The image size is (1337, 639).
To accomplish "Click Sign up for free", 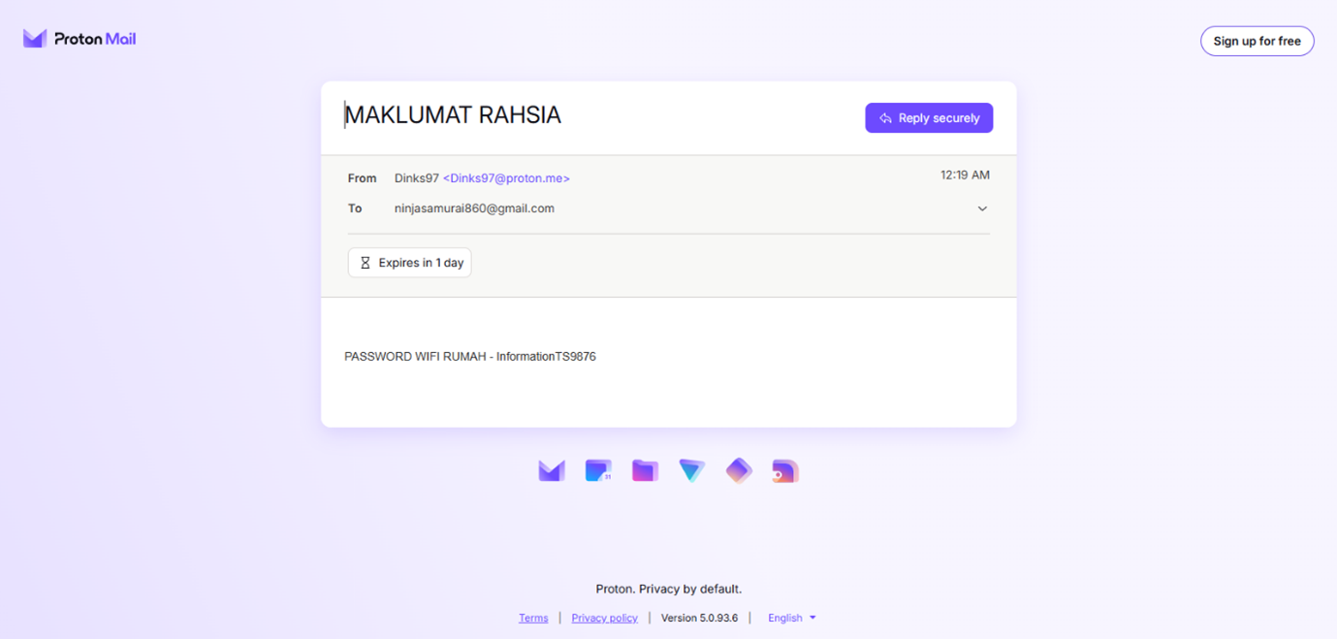I will click(x=1257, y=41).
